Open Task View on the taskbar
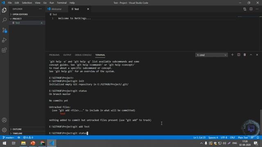This screenshot has height=147, width=262. click(x=14, y=143)
